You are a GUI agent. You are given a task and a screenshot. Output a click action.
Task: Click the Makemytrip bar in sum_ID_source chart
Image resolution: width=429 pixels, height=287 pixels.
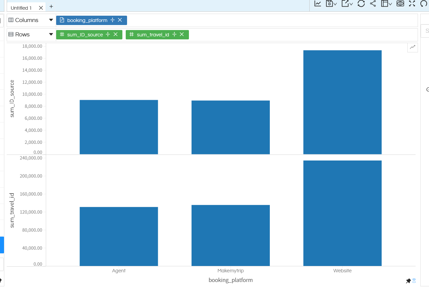pos(231,127)
